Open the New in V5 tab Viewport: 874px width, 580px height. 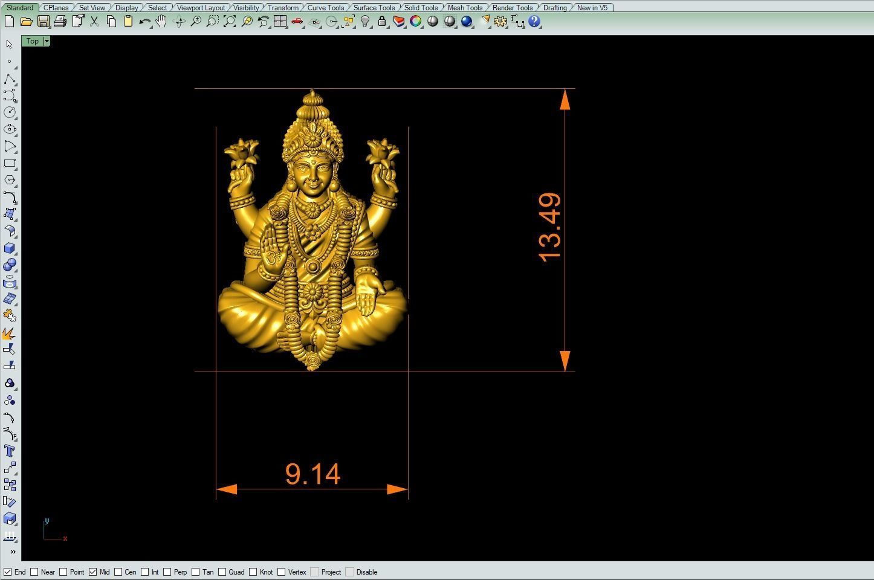(592, 8)
